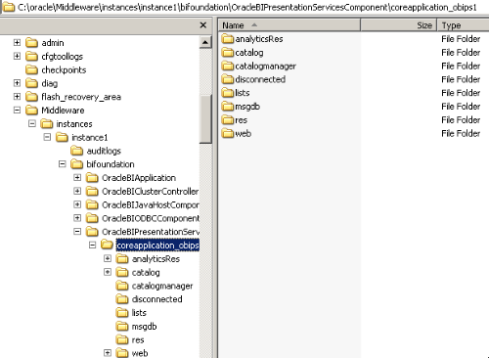Screen dimensions: 489x358
Task: Expand the OracleBIJavaHostComponent tree node
Action: 77,204
